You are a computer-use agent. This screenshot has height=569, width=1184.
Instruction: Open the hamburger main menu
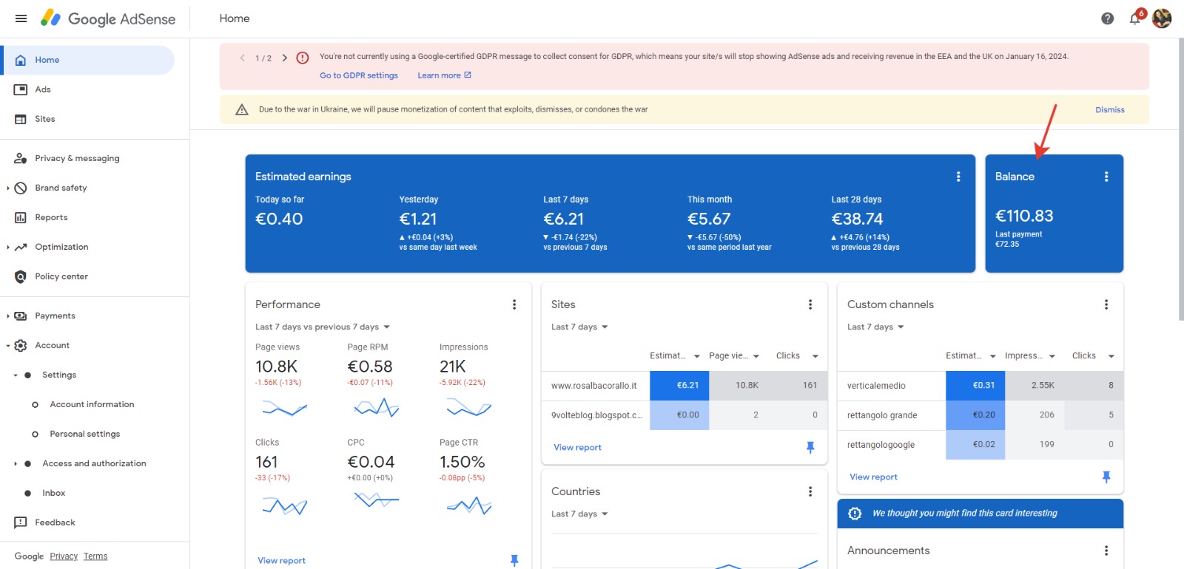tap(21, 18)
